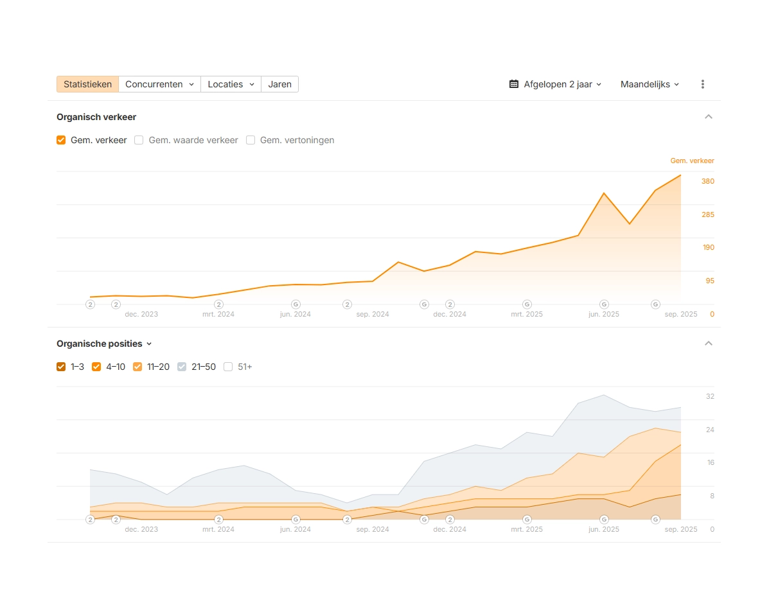Click the '2' marker near mrt. 2024 in the Organische posities chart
This screenshot has height=612, width=769.
tap(218, 520)
